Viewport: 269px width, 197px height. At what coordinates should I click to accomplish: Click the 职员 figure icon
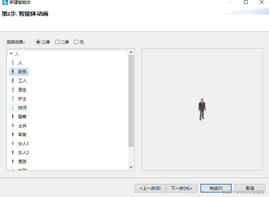[x=13, y=72]
